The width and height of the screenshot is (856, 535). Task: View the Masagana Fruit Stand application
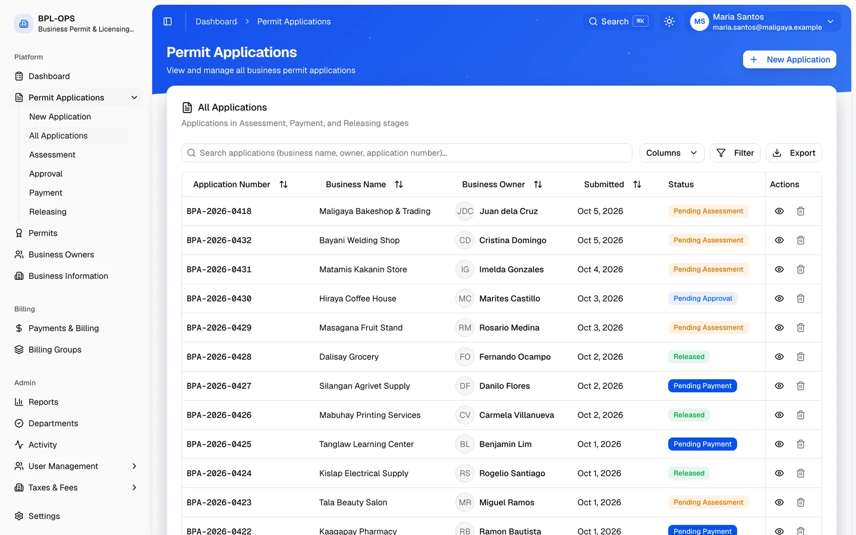tap(779, 328)
